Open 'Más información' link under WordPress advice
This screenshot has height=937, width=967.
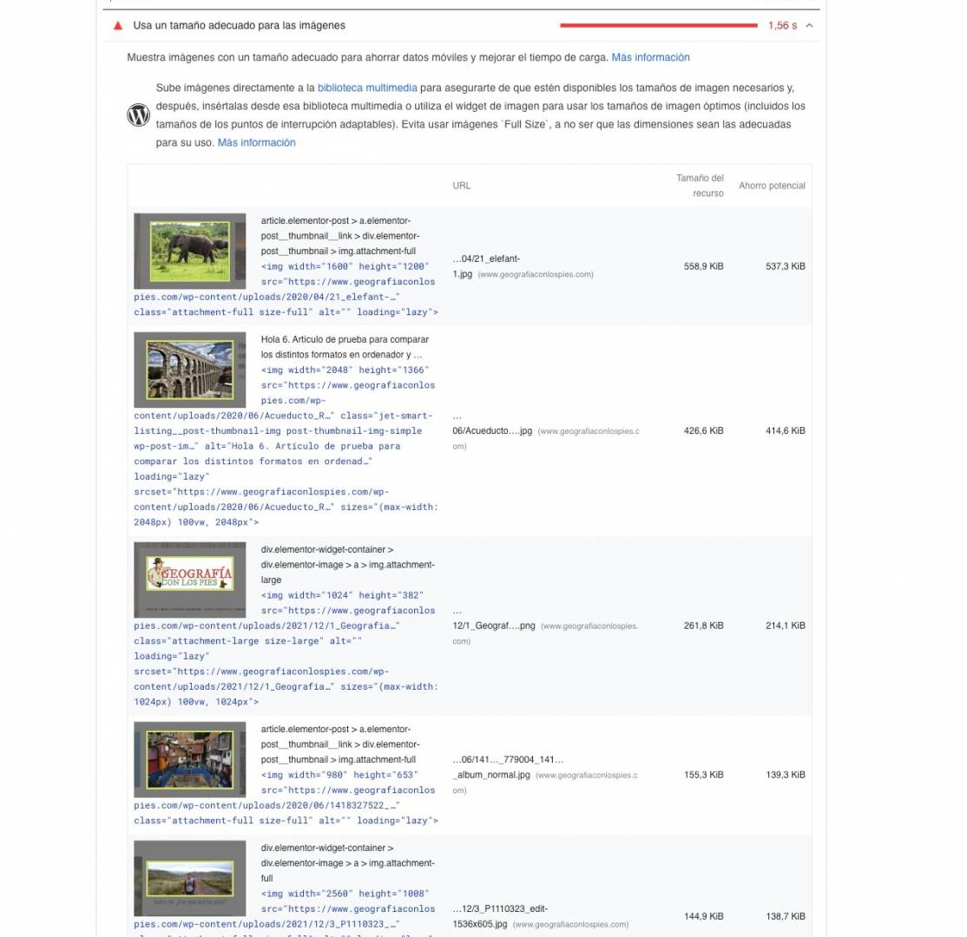click(257, 142)
